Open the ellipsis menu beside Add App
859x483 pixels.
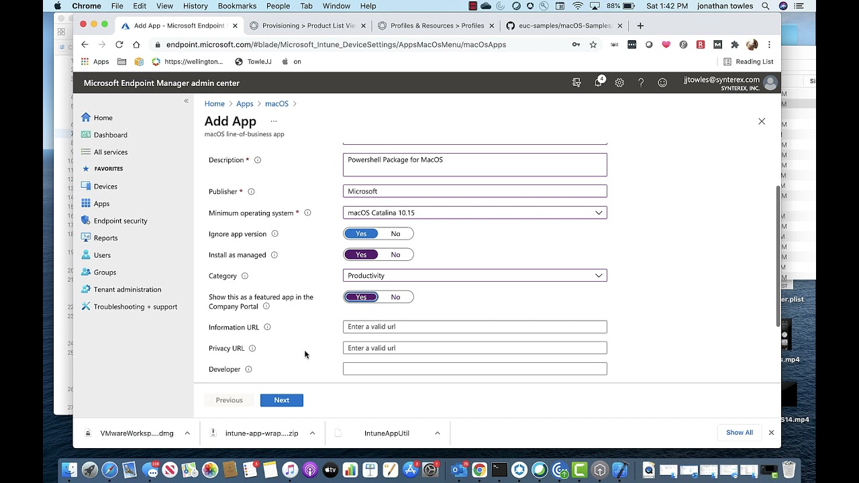coord(274,121)
